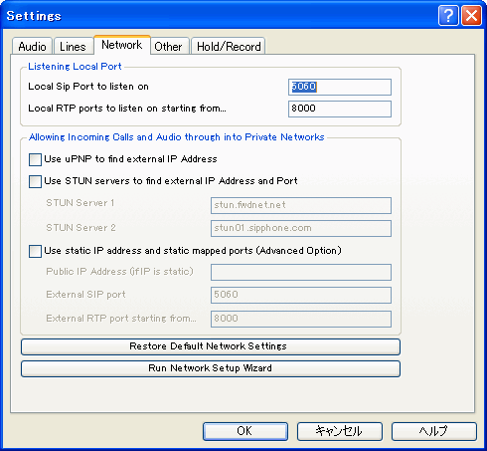Click the External SIP port field

click(x=301, y=295)
